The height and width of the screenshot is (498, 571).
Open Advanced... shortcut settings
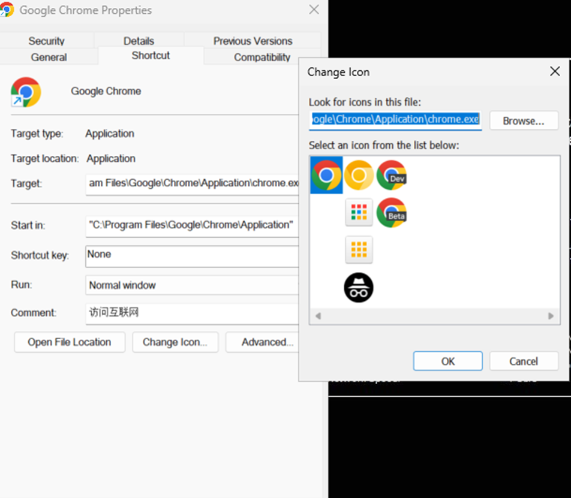[x=262, y=342]
